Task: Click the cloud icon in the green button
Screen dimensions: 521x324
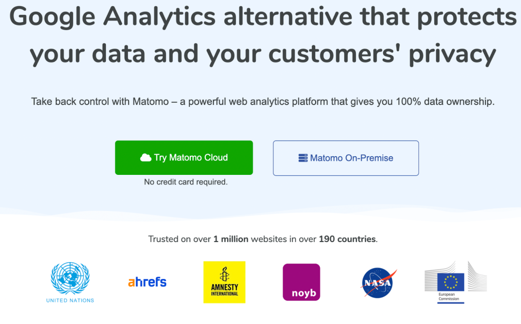Action: [145, 158]
